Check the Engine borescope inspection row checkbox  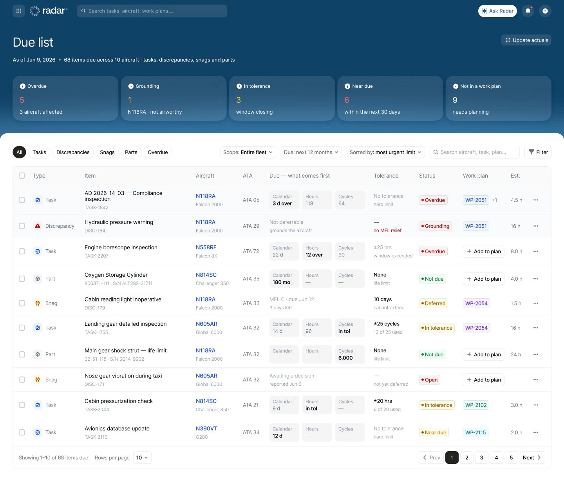coord(22,251)
